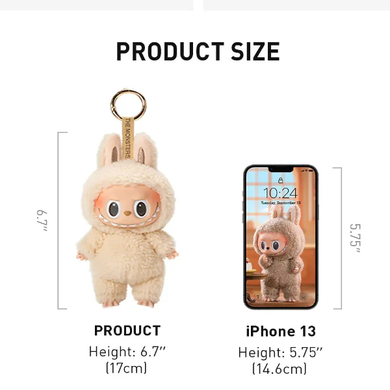Click the plush doll's left ear
The height and width of the screenshot is (390, 390).
108,149
